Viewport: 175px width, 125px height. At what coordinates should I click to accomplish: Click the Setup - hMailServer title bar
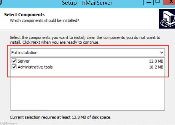[87, 3]
